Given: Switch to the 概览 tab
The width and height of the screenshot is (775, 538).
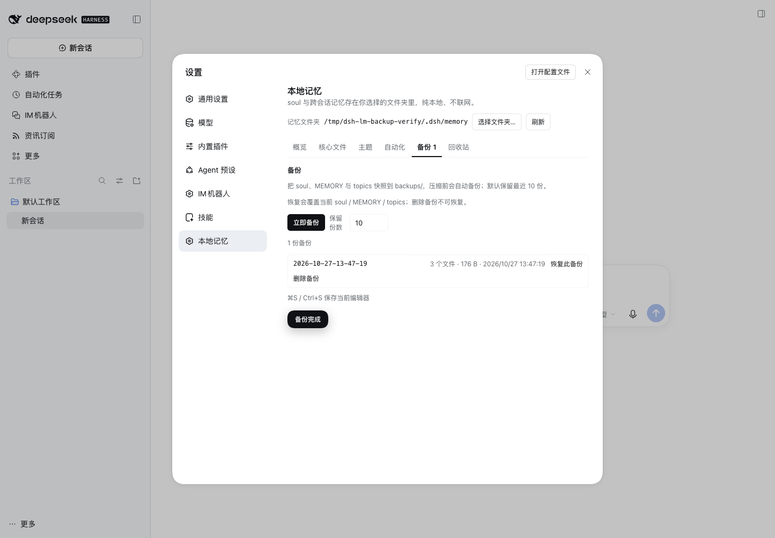Looking at the screenshot, I should tap(300, 147).
